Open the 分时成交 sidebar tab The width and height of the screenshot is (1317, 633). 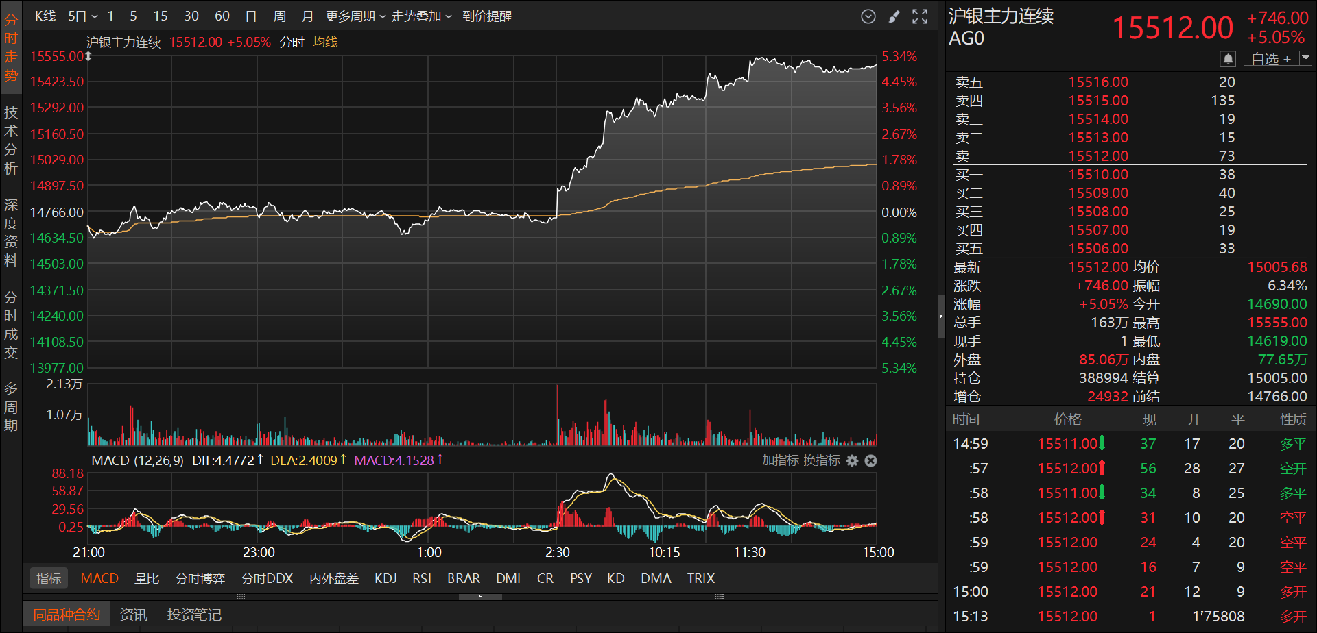(11, 325)
